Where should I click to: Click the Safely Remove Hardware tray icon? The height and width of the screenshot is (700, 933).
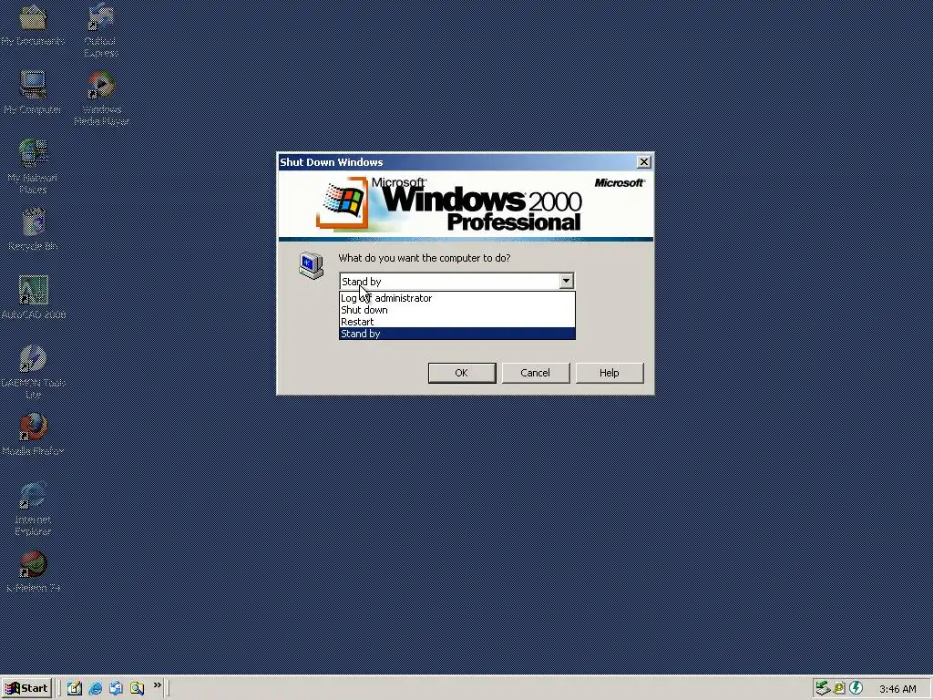click(823, 688)
